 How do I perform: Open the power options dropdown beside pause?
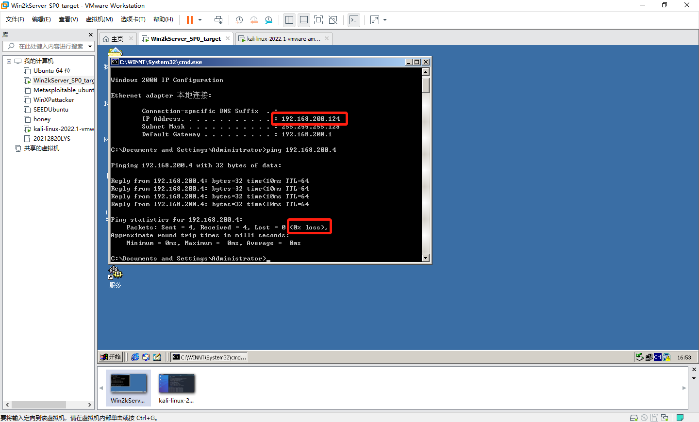(x=200, y=20)
